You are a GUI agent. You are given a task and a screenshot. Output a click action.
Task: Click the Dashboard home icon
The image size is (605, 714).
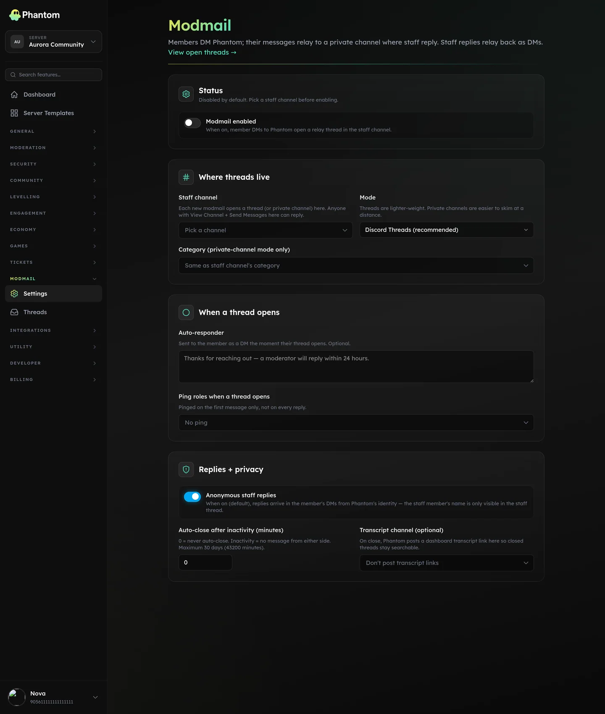coord(14,94)
